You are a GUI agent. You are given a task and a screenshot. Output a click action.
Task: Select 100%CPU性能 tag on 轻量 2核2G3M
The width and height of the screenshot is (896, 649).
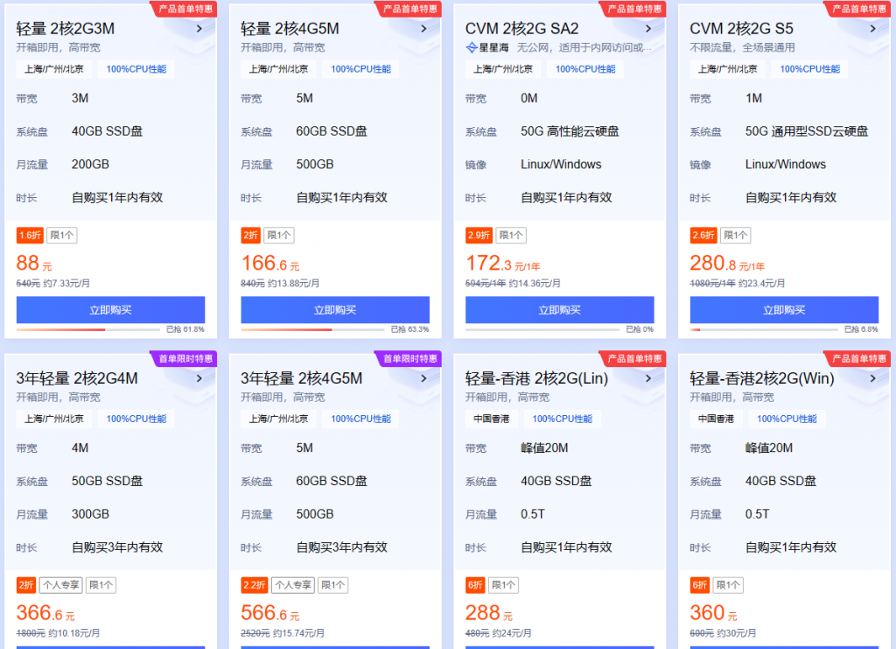pos(136,69)
